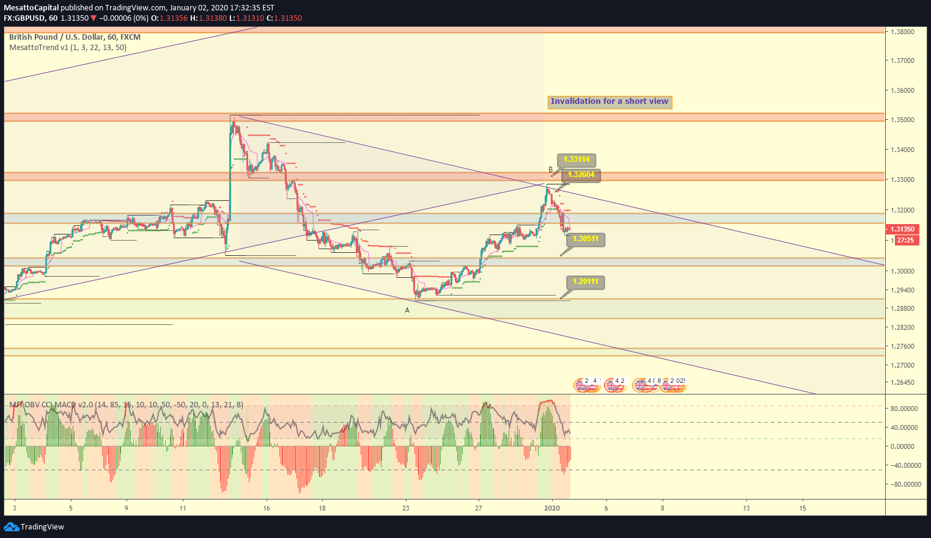
Task: Select the wave label A near the low
Action: click(x=407, y=310)
